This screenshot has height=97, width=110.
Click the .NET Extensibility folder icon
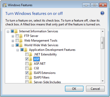[x=31, y=54]
